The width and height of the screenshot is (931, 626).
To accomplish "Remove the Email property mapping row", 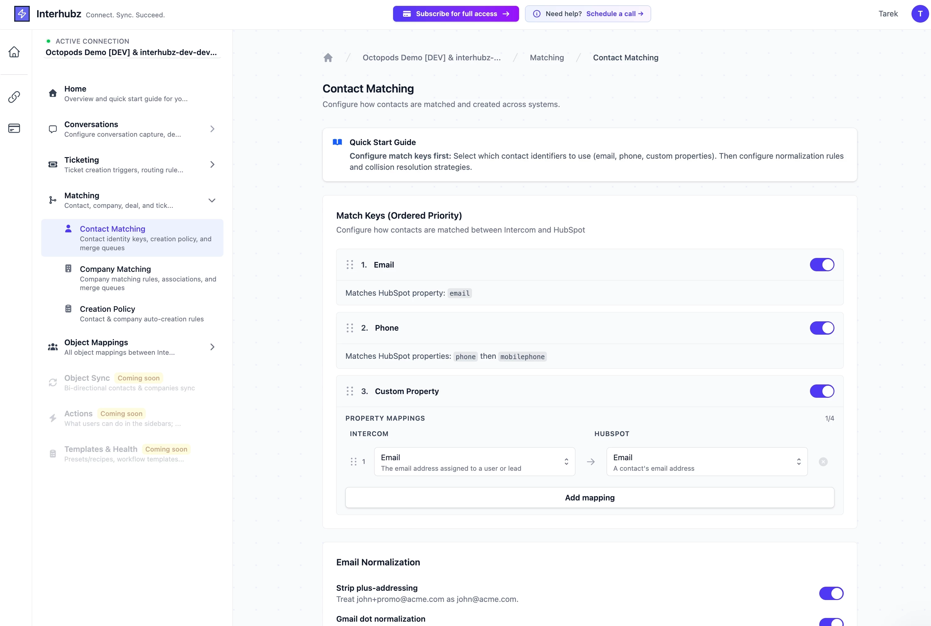I will 823,461.
